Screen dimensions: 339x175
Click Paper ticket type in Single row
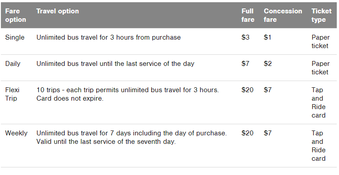tap(321, 42)
